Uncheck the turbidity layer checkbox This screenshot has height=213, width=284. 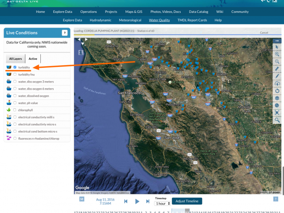tap(15, 67)
